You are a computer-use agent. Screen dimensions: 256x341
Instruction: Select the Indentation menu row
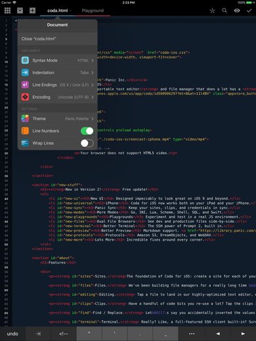(x=58, y=72)
